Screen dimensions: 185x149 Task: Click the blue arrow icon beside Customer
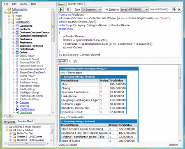pyautogui.click(x=17, y=103)
